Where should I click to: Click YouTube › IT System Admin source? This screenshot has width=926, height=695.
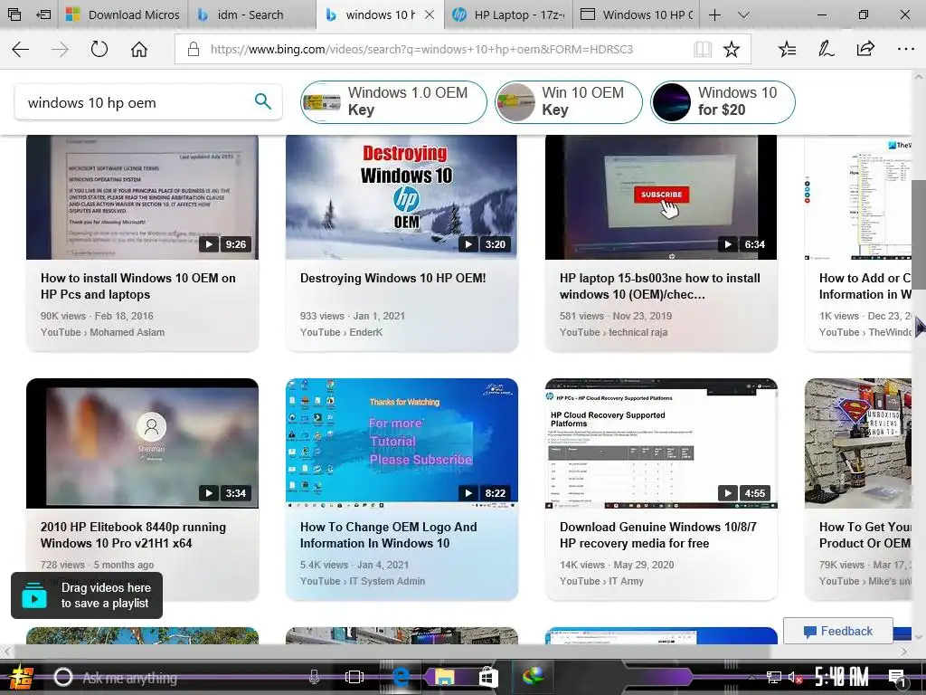(x=363, y=581)
